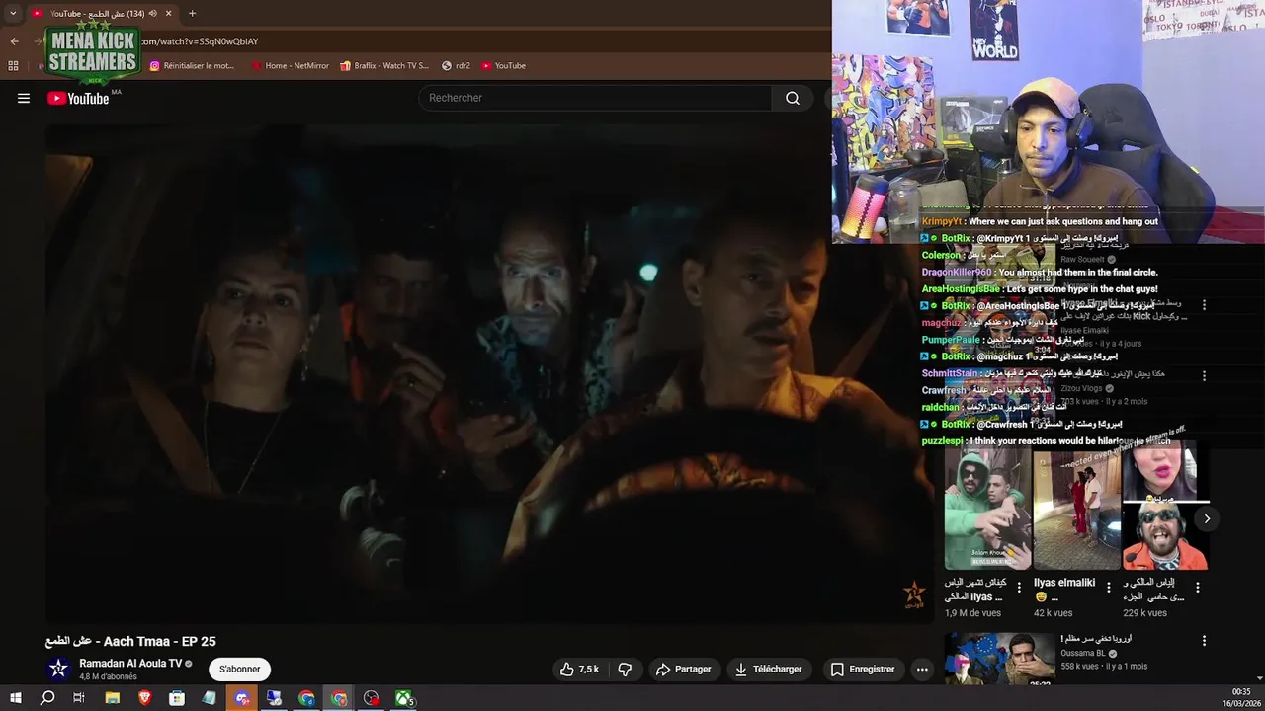Open Réinitialiser le mot... bookmark

[x=193, y=66]
